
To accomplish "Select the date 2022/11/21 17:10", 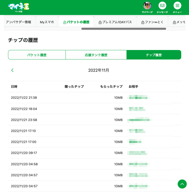I will [x=23, y=131].
